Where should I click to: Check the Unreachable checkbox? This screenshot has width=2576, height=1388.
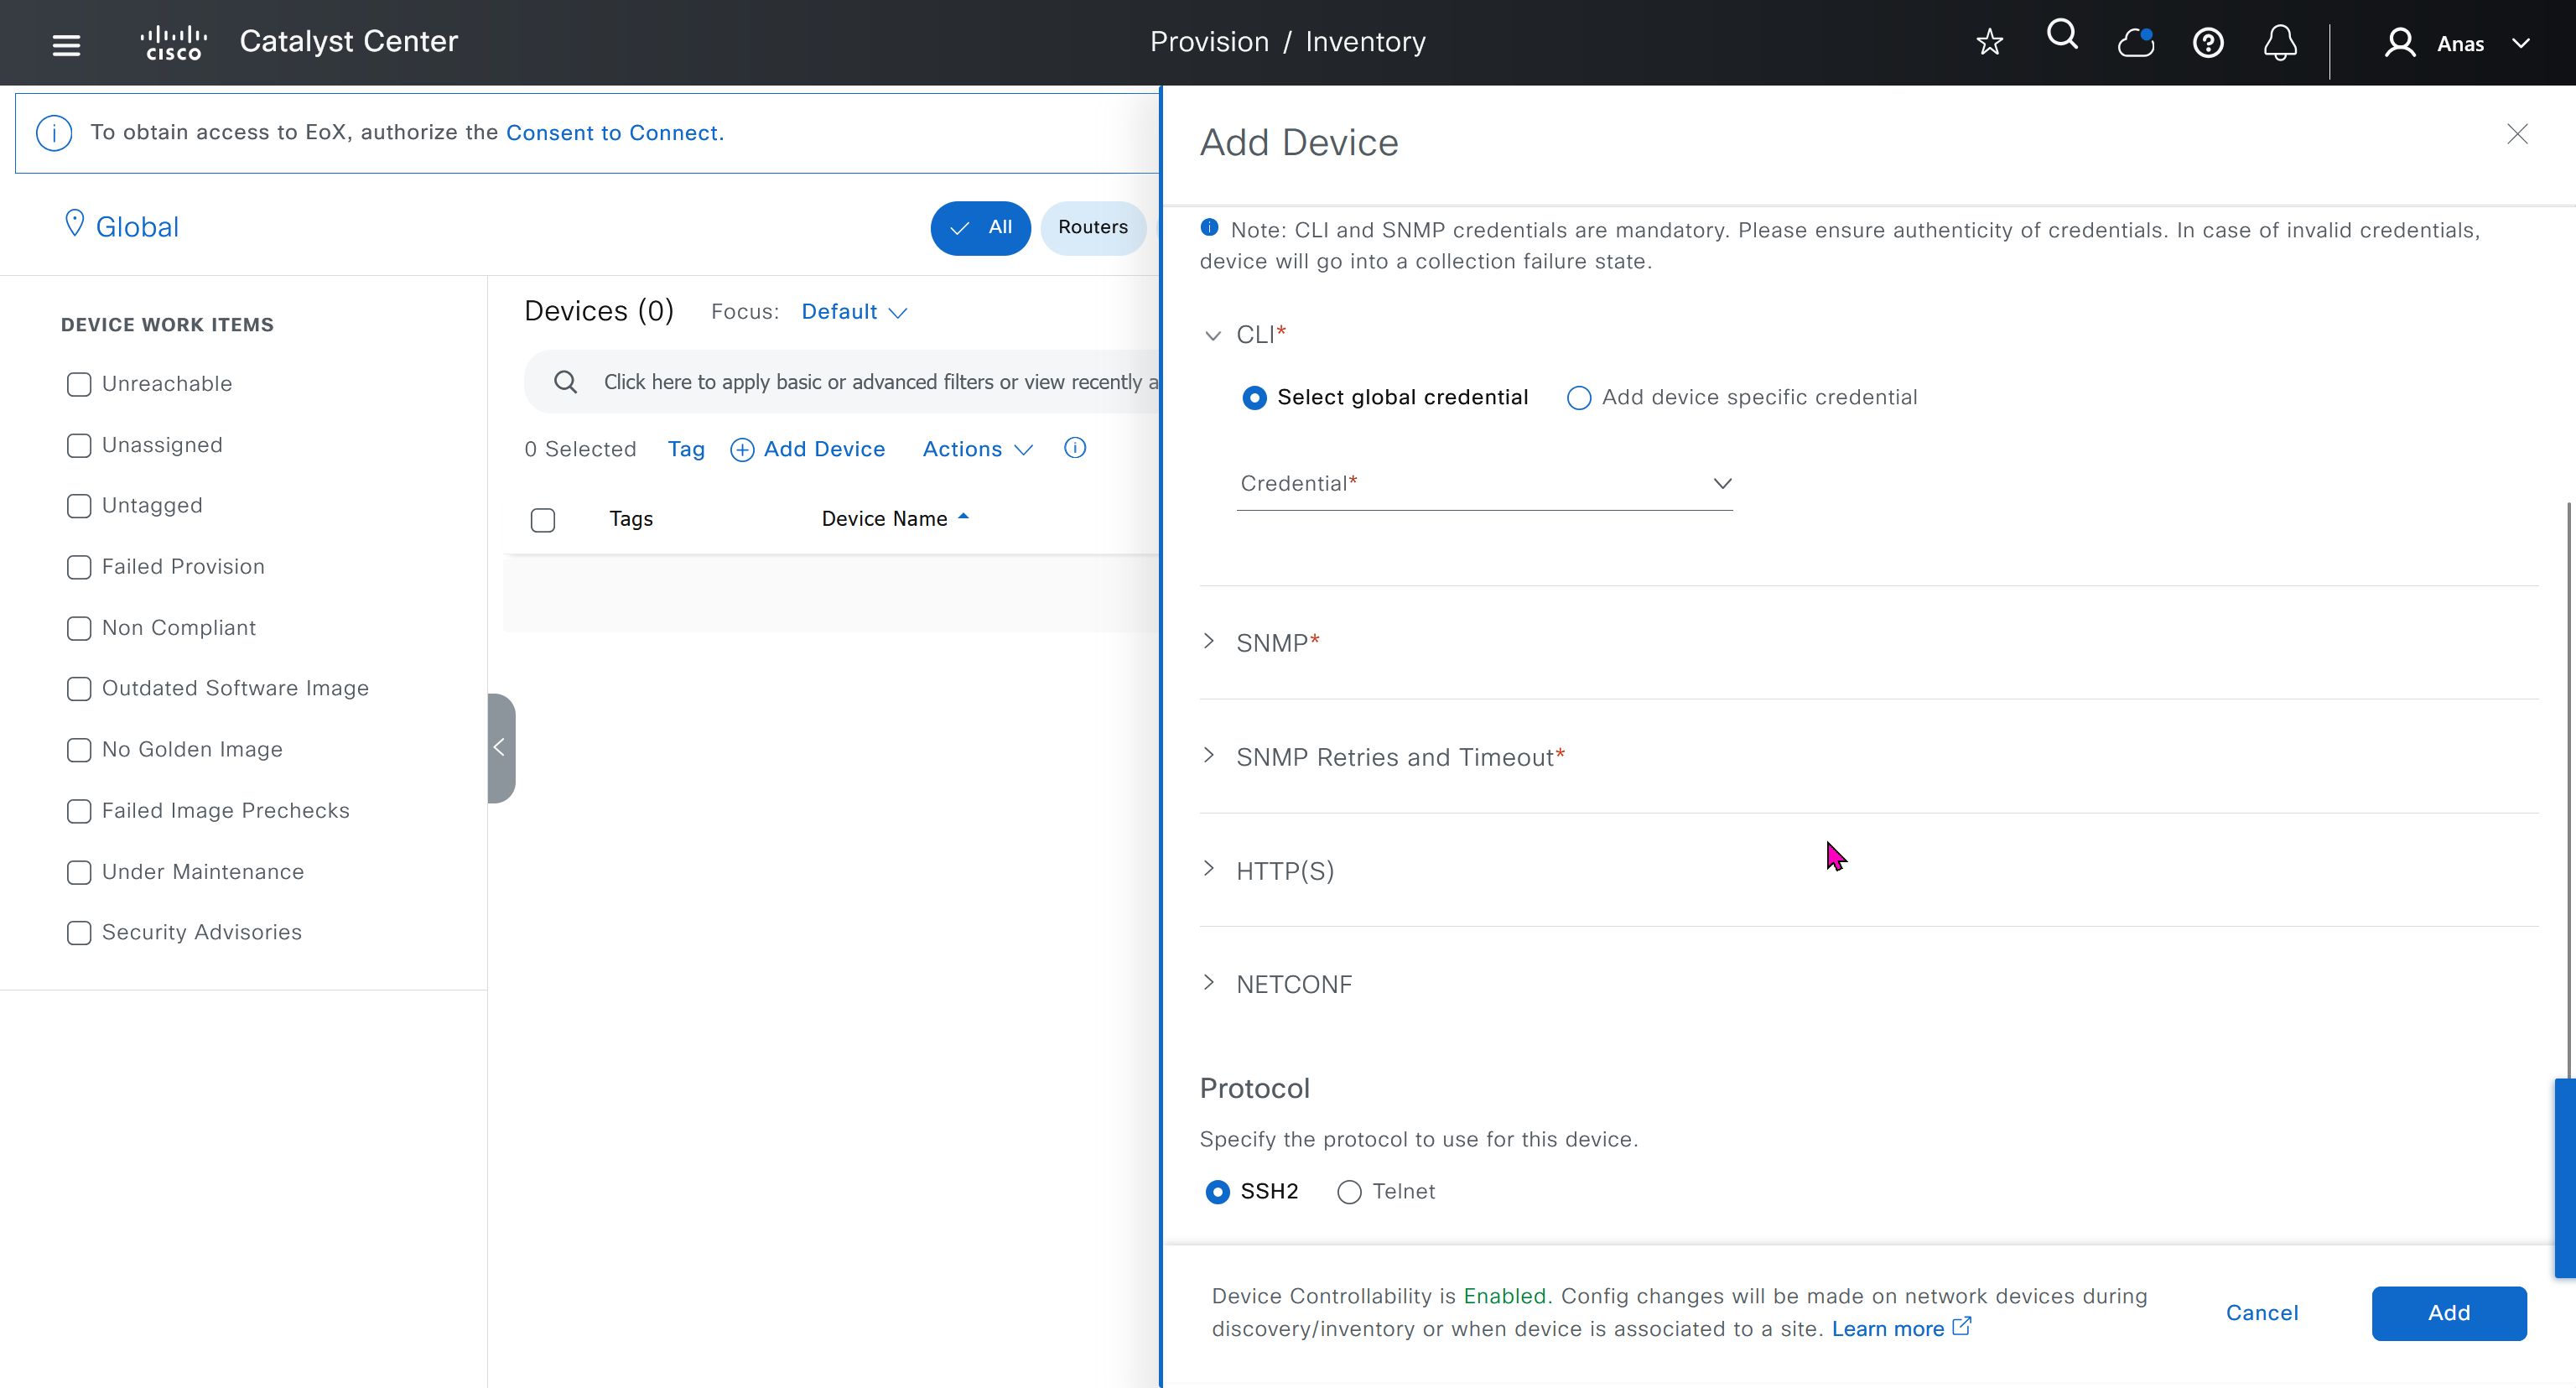click(x=79, y=384)
